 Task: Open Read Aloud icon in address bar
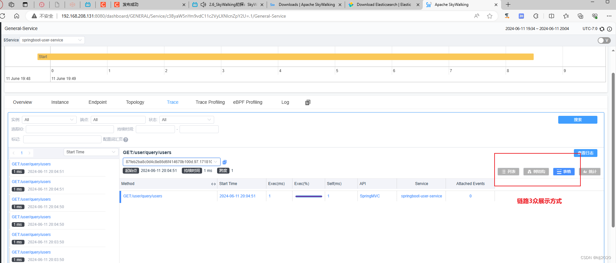click(477, 16)
